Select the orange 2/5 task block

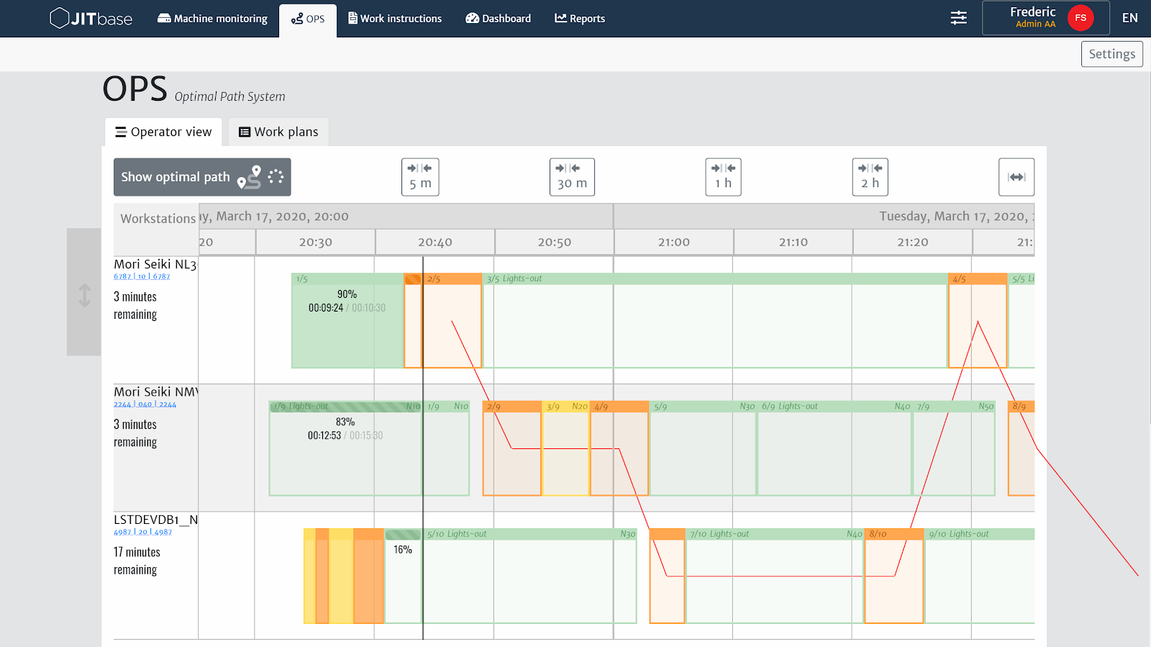[452, 321]
